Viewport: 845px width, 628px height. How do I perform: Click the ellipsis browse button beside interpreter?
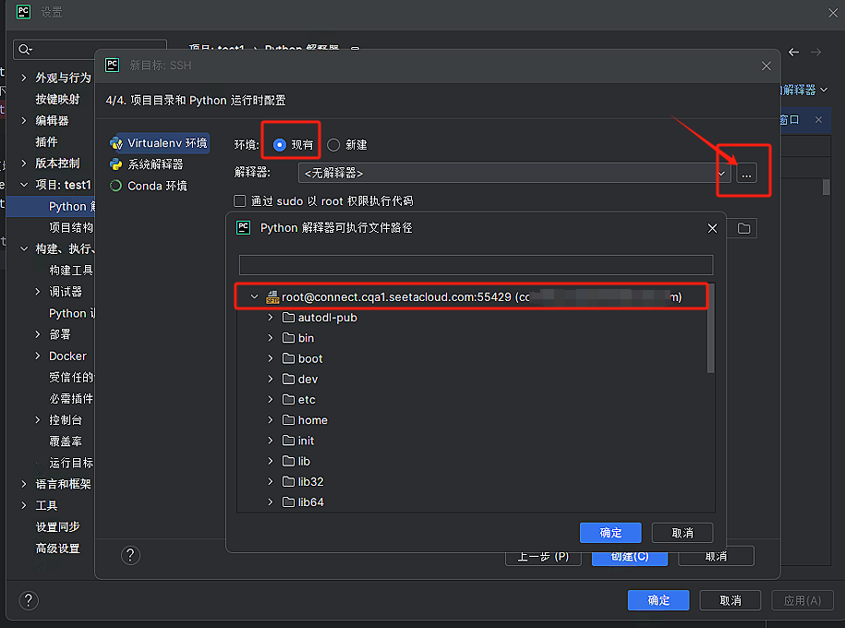(746, 173)
